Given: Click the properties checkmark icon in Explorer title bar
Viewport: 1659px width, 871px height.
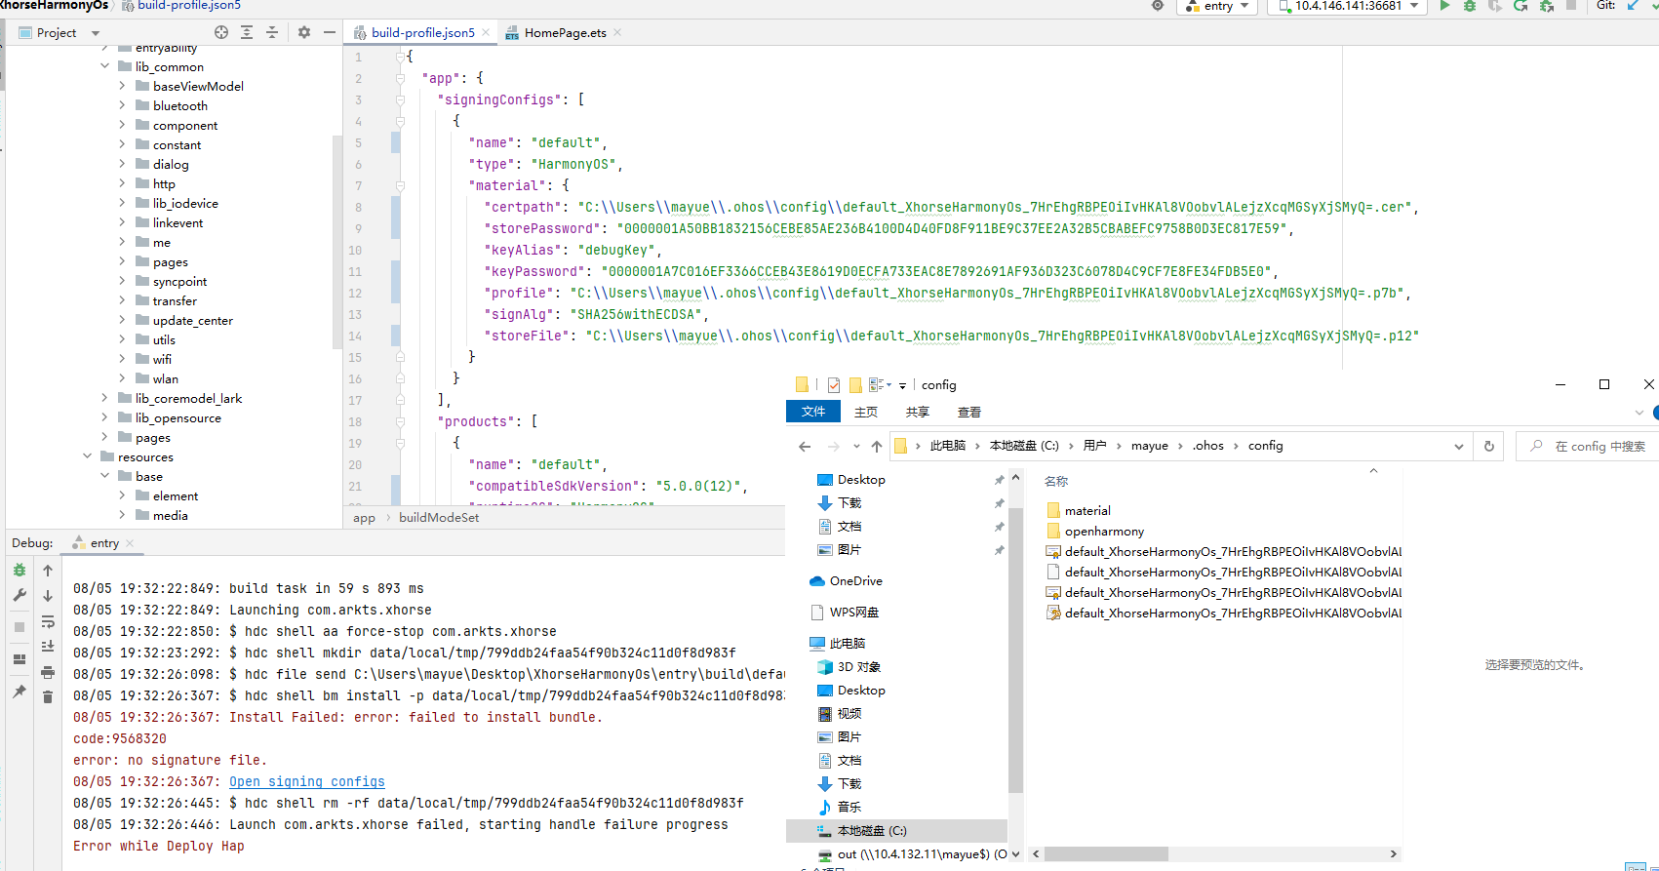Looking at the screenshot, I should pos(834,385).
